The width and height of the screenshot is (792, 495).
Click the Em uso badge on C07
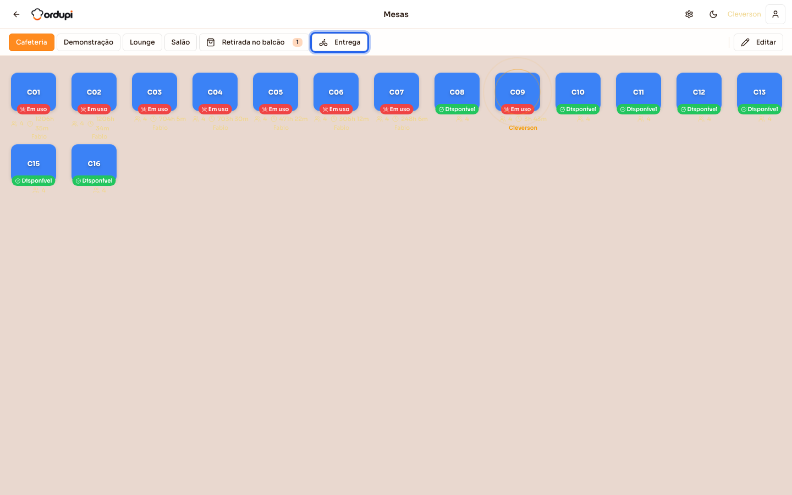[x=397, y=109]
